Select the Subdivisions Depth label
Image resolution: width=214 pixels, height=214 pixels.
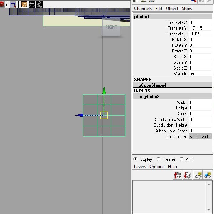click(x=170, y=131)
